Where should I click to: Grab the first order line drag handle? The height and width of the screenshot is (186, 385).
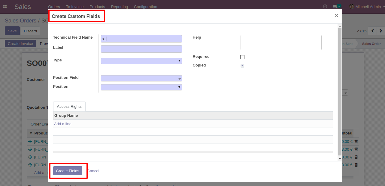(x=30, y=141)
